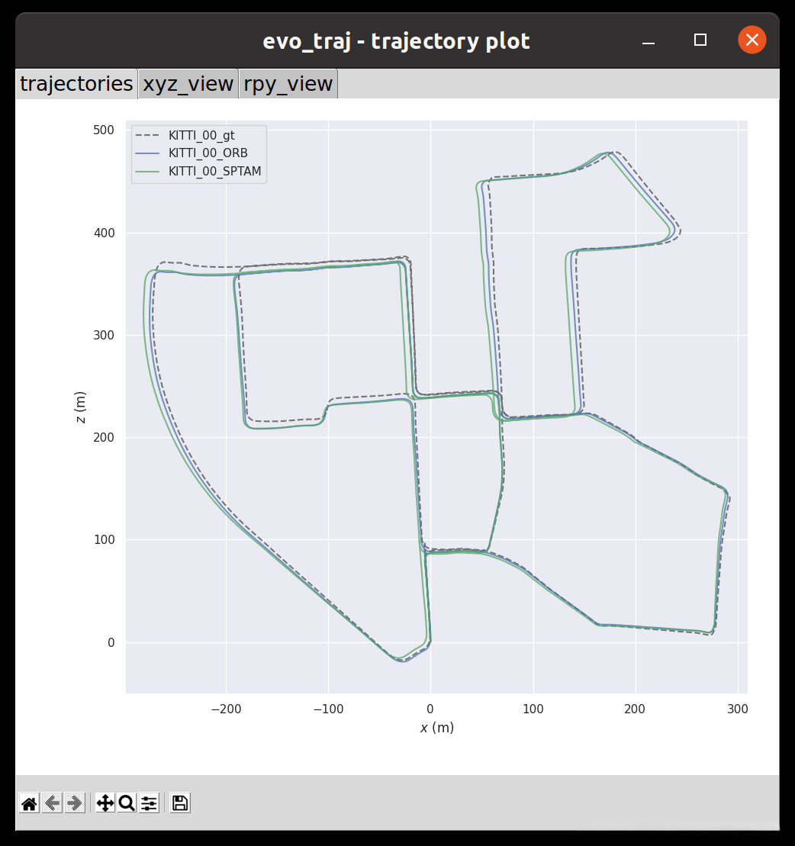Activate the Zoom to rectangle magnifier

[127, 803]
